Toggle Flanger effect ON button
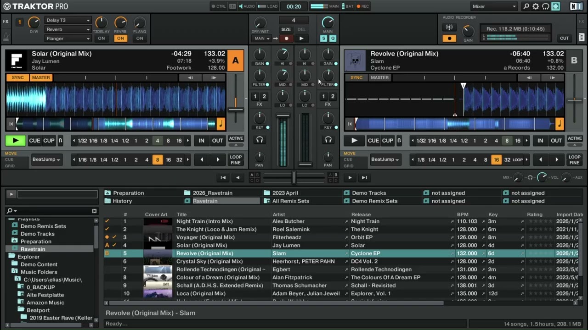The width and height of the screenshot is (588, 330). (140, 38)
